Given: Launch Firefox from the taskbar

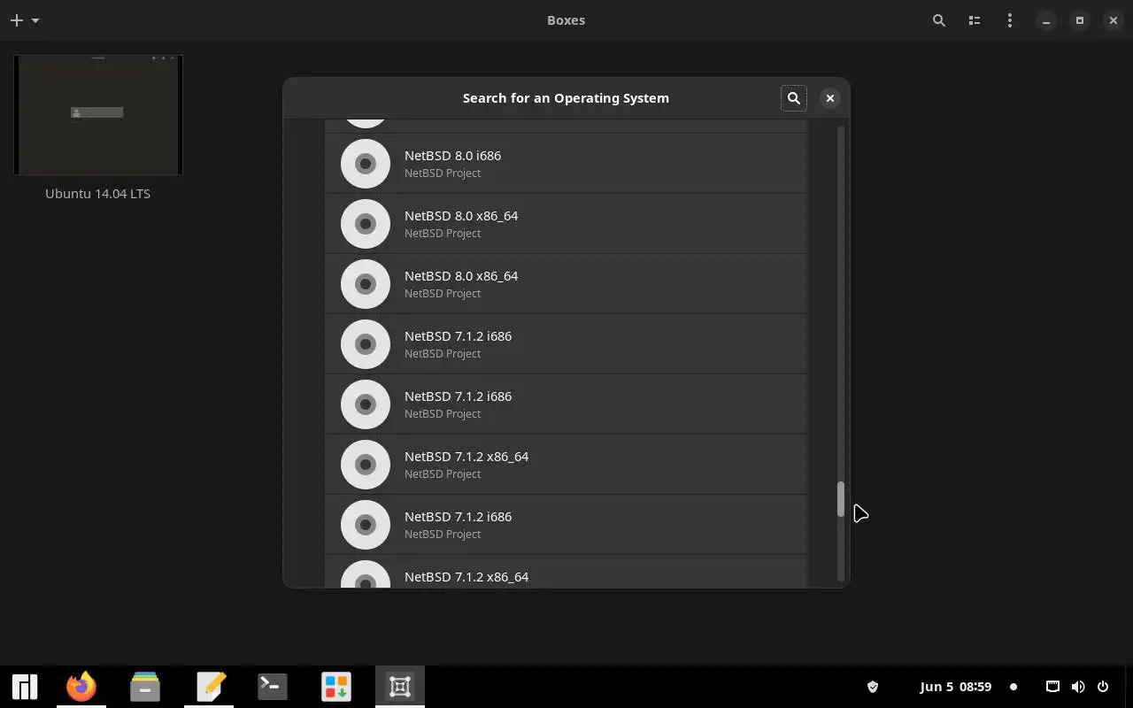Looking at the screenshot, I should [81, 687].
